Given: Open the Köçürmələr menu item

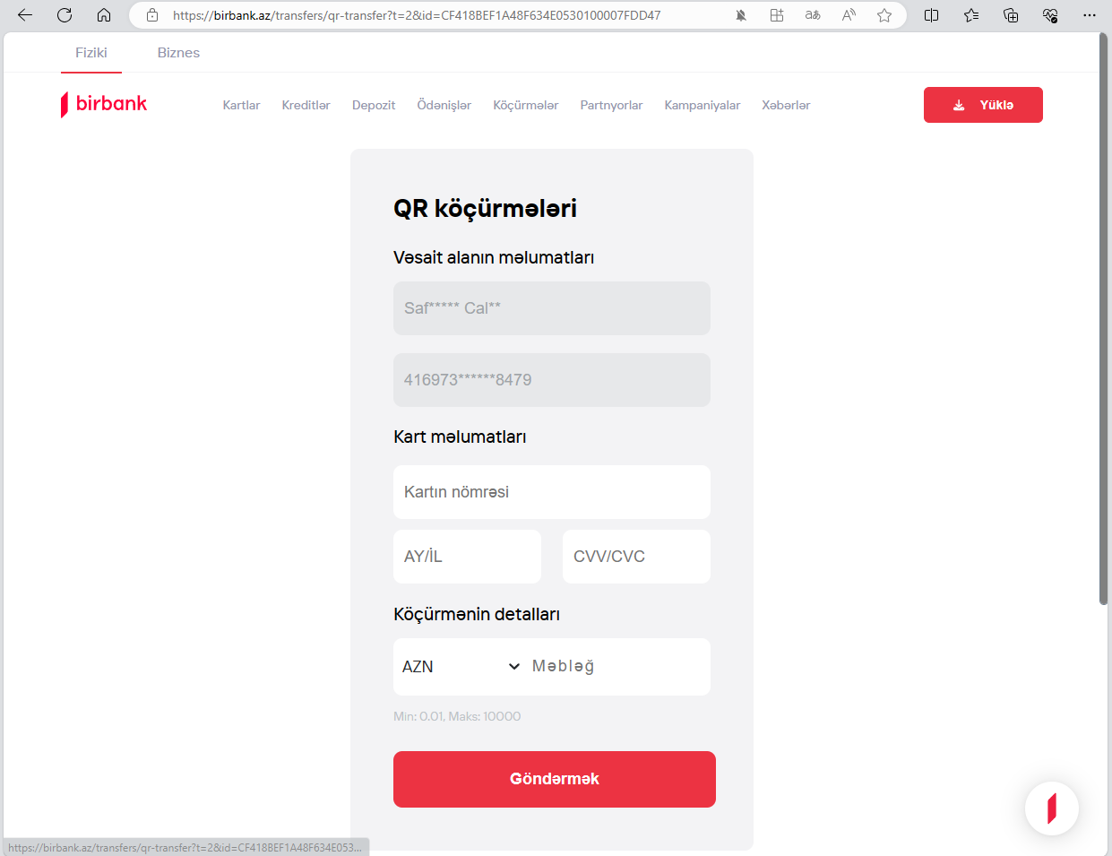Looking at the screenshot, I should coord(525,105).
